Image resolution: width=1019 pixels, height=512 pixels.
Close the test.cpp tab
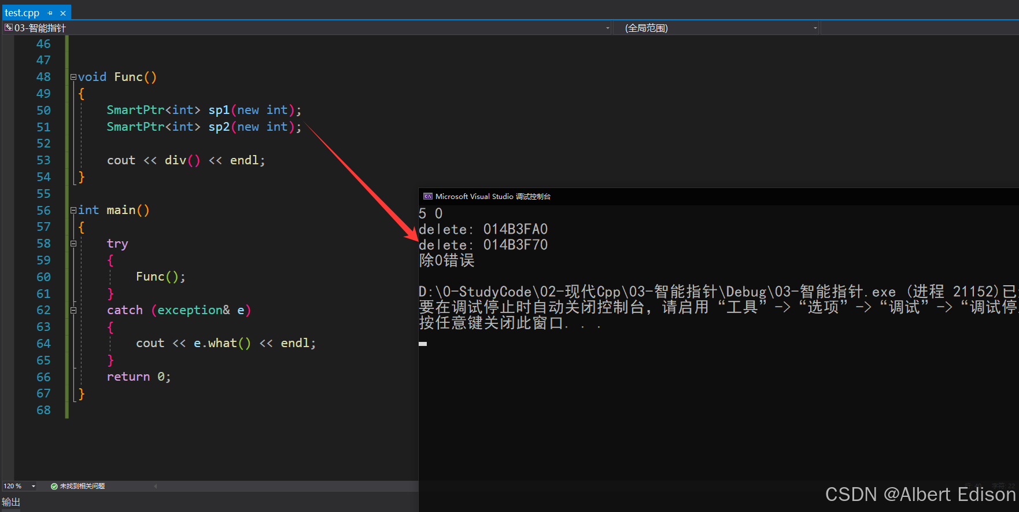[x=63, y=13]
